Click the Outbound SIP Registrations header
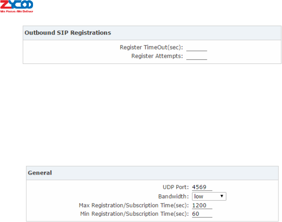 click(x=68, y=33)
